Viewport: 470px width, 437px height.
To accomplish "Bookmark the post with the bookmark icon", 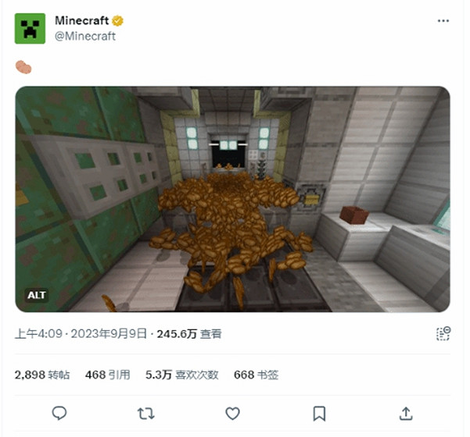I will click(x=319, y=414).
